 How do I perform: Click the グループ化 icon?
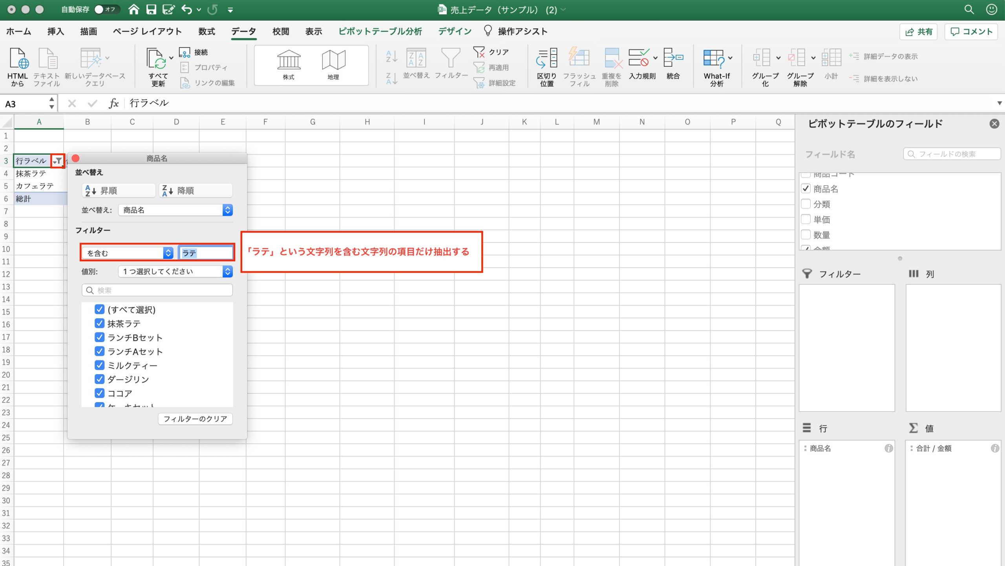click(762, 58)
